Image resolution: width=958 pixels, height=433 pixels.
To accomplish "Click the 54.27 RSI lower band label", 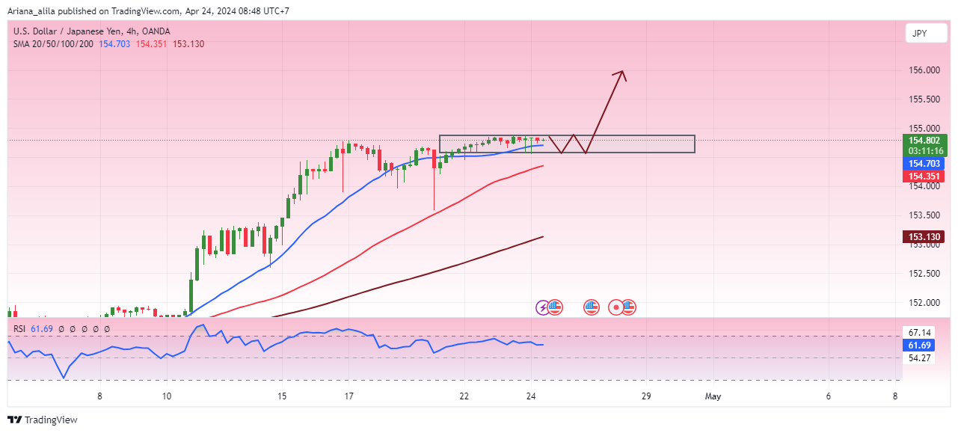I will tap(919, 358).
